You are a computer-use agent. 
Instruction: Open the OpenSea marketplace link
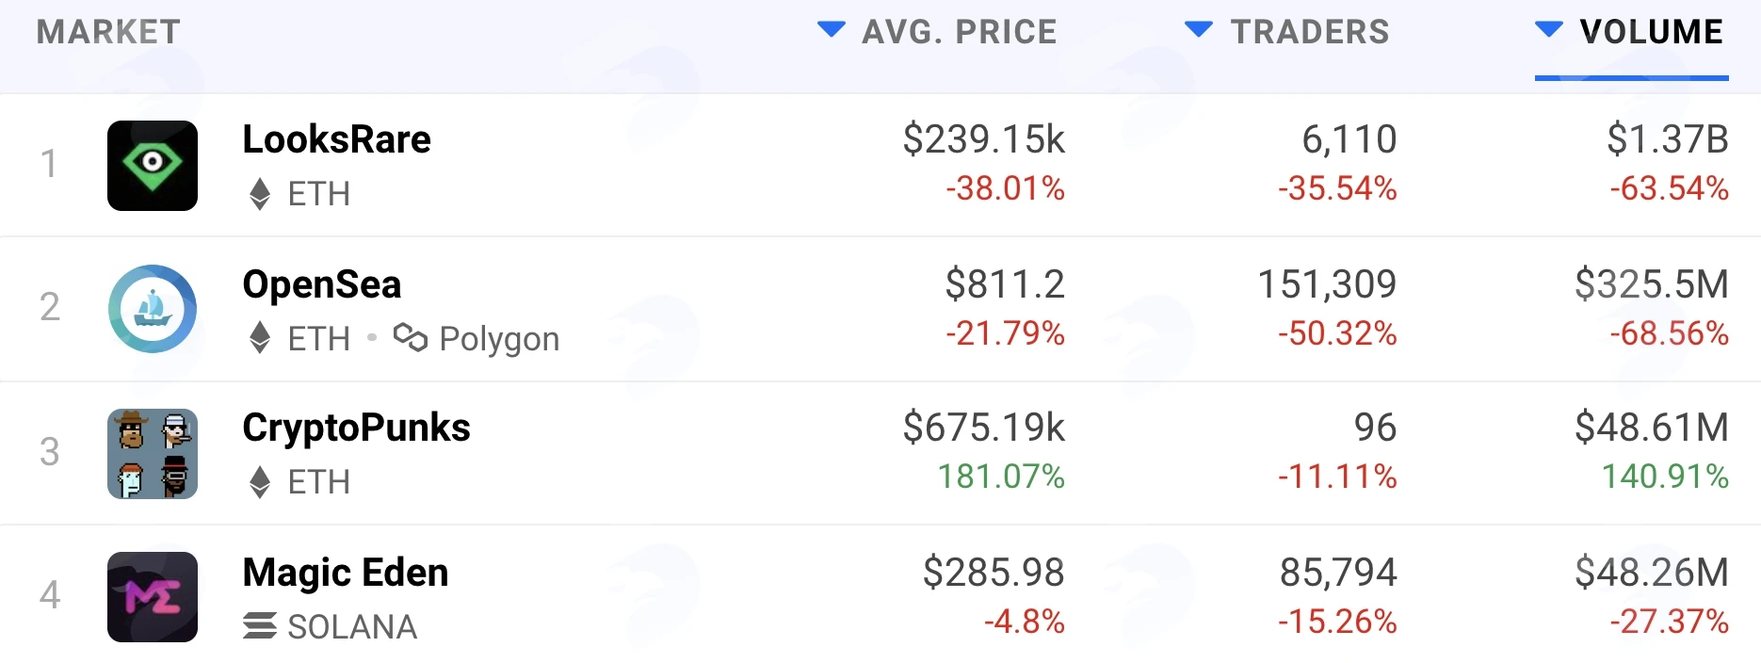322,284
